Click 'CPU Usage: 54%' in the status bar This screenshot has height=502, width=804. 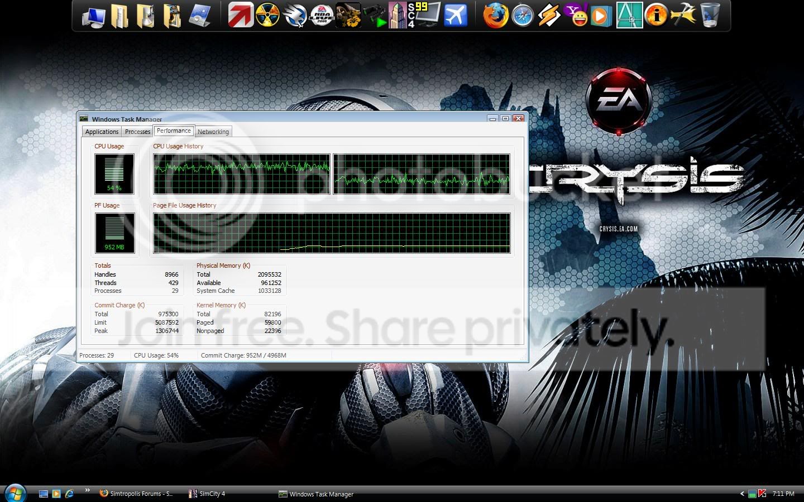(x=156, y=355)
